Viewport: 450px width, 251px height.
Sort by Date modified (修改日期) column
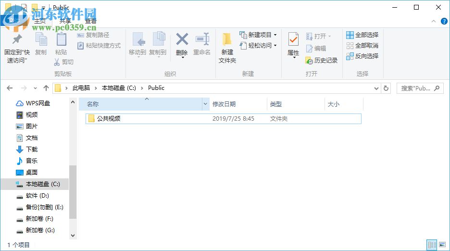pos(238,104)
